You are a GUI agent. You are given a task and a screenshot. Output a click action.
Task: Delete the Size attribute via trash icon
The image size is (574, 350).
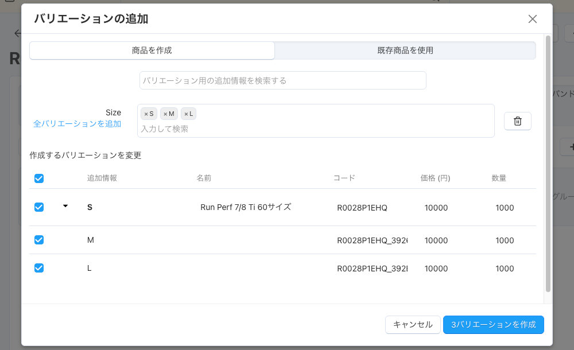(517, 120)
